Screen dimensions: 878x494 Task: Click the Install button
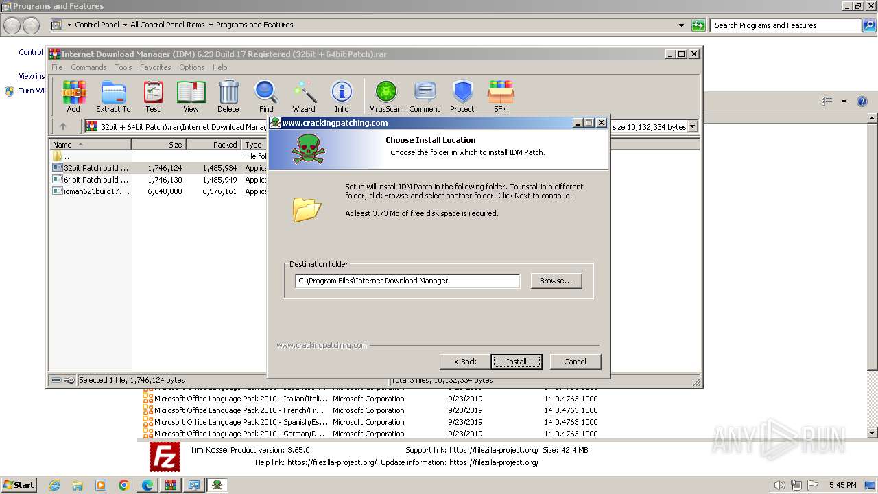(x=517, y=362)
